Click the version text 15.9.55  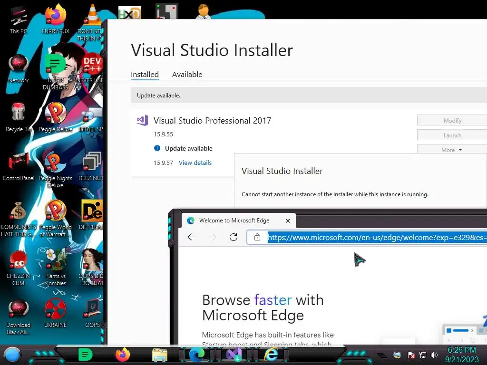pos(164,134)
